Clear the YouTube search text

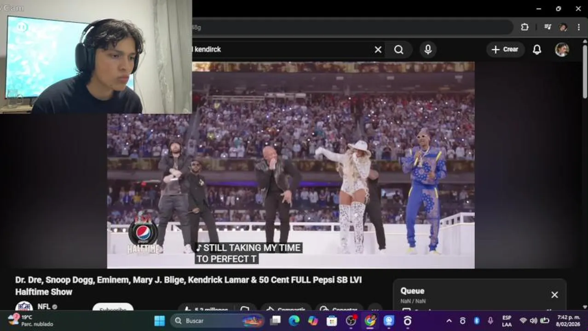[x=378, y=50]
